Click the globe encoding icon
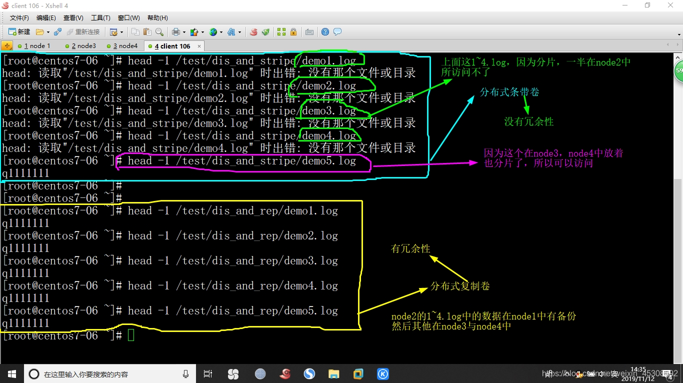The width and height of the screenshot is (683, 383). [x=213, y=31]
